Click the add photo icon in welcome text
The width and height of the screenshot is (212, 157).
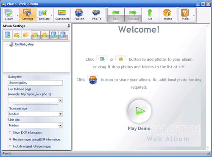point(102,59)
